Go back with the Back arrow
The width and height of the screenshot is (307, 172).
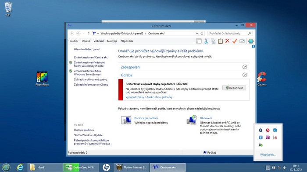(x=72, y=34)
